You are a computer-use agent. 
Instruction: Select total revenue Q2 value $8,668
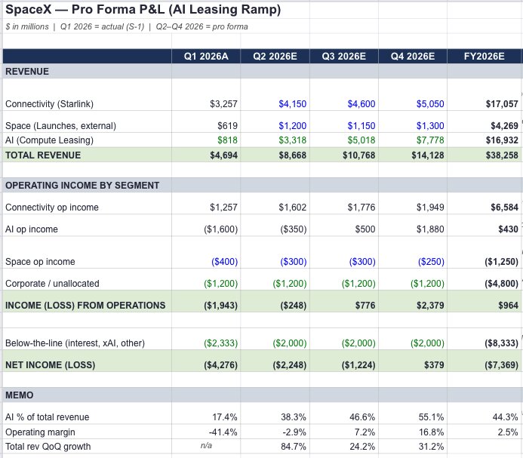[293, 155]
